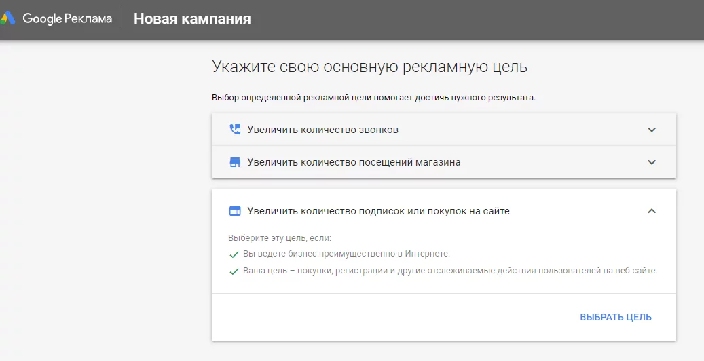This screenshot has height=361, width=704.
Task: Expand the chevron beside 'Увеличить количество посещений магазина'
Action: (x=652, y=162)
